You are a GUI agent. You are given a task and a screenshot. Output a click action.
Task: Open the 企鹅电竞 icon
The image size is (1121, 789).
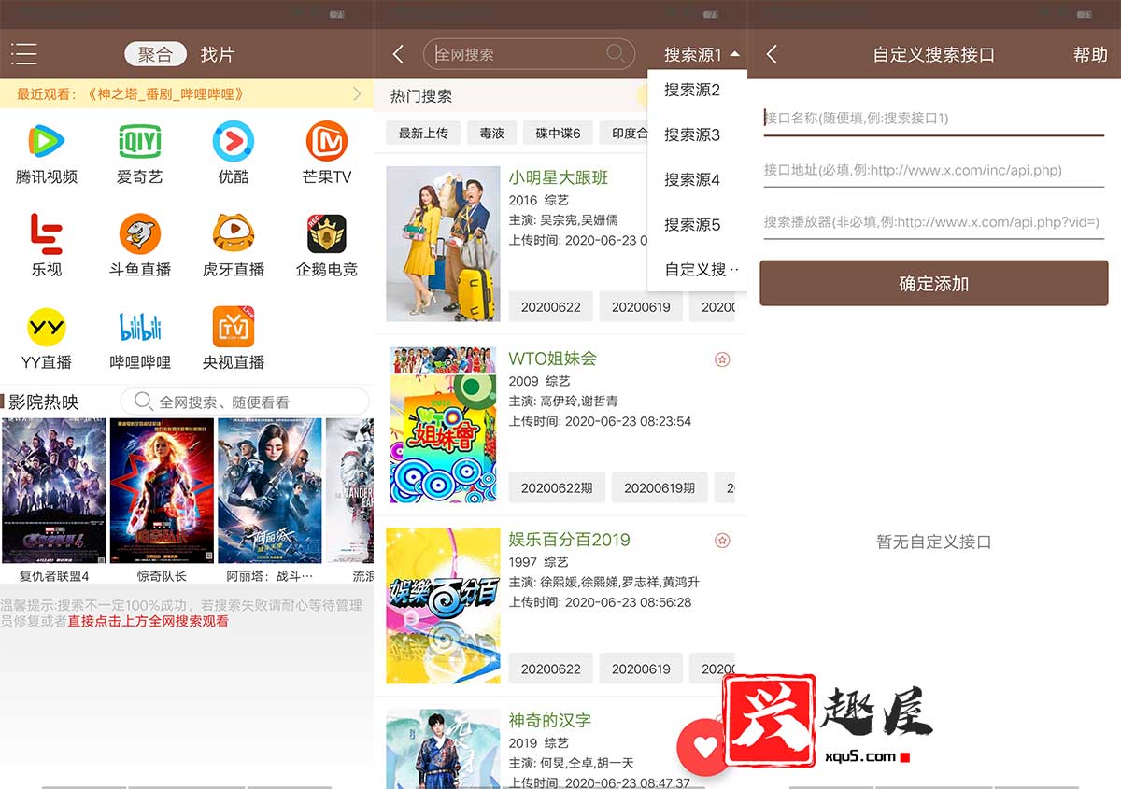pyautogui.click(x=327, y=233)
